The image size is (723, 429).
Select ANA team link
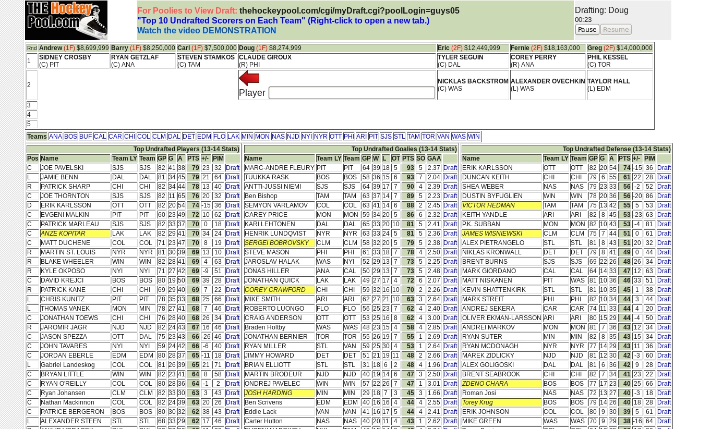(x=55, y=137)
